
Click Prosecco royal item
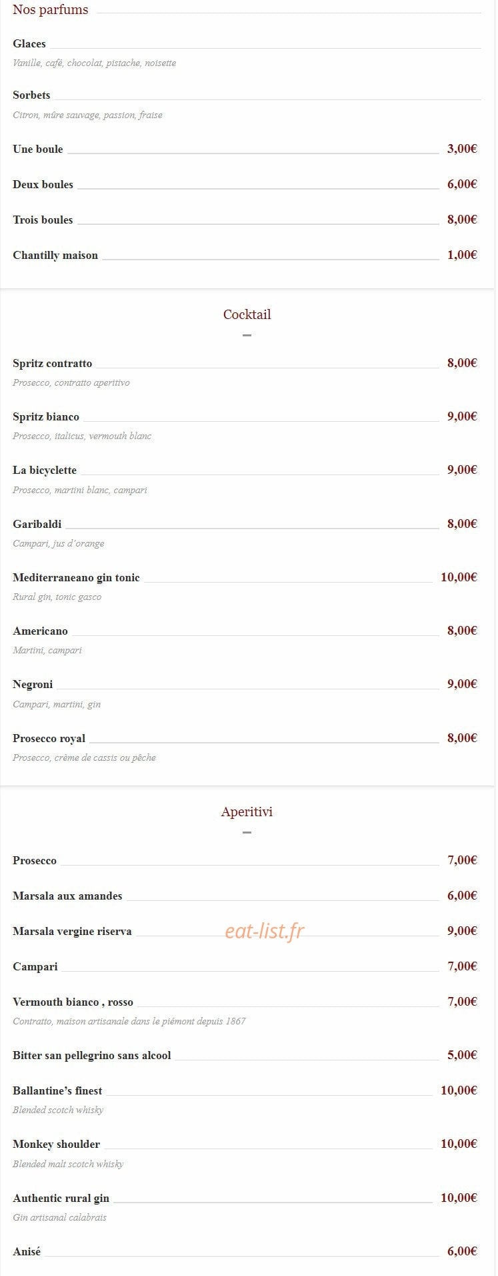(x=49, y=739)
